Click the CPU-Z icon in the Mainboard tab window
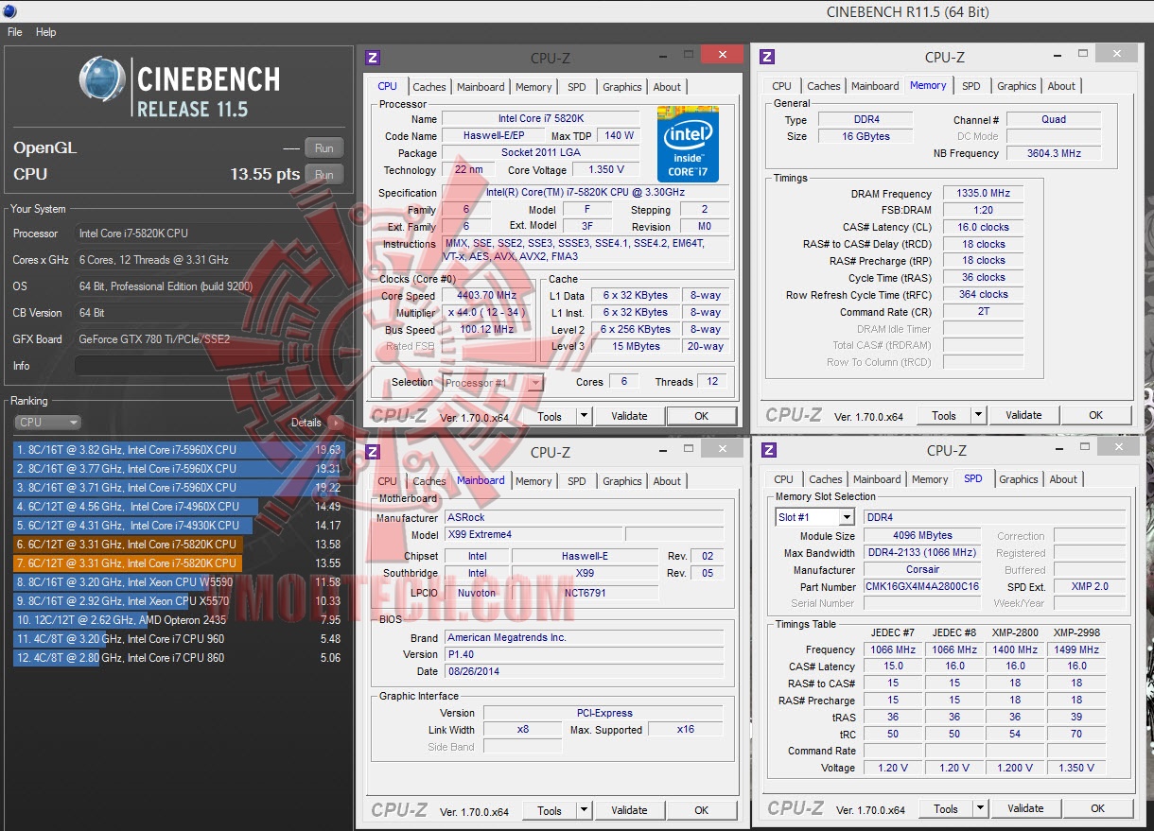The width and height of the screenshot is (1154, 831). point(373,452)
